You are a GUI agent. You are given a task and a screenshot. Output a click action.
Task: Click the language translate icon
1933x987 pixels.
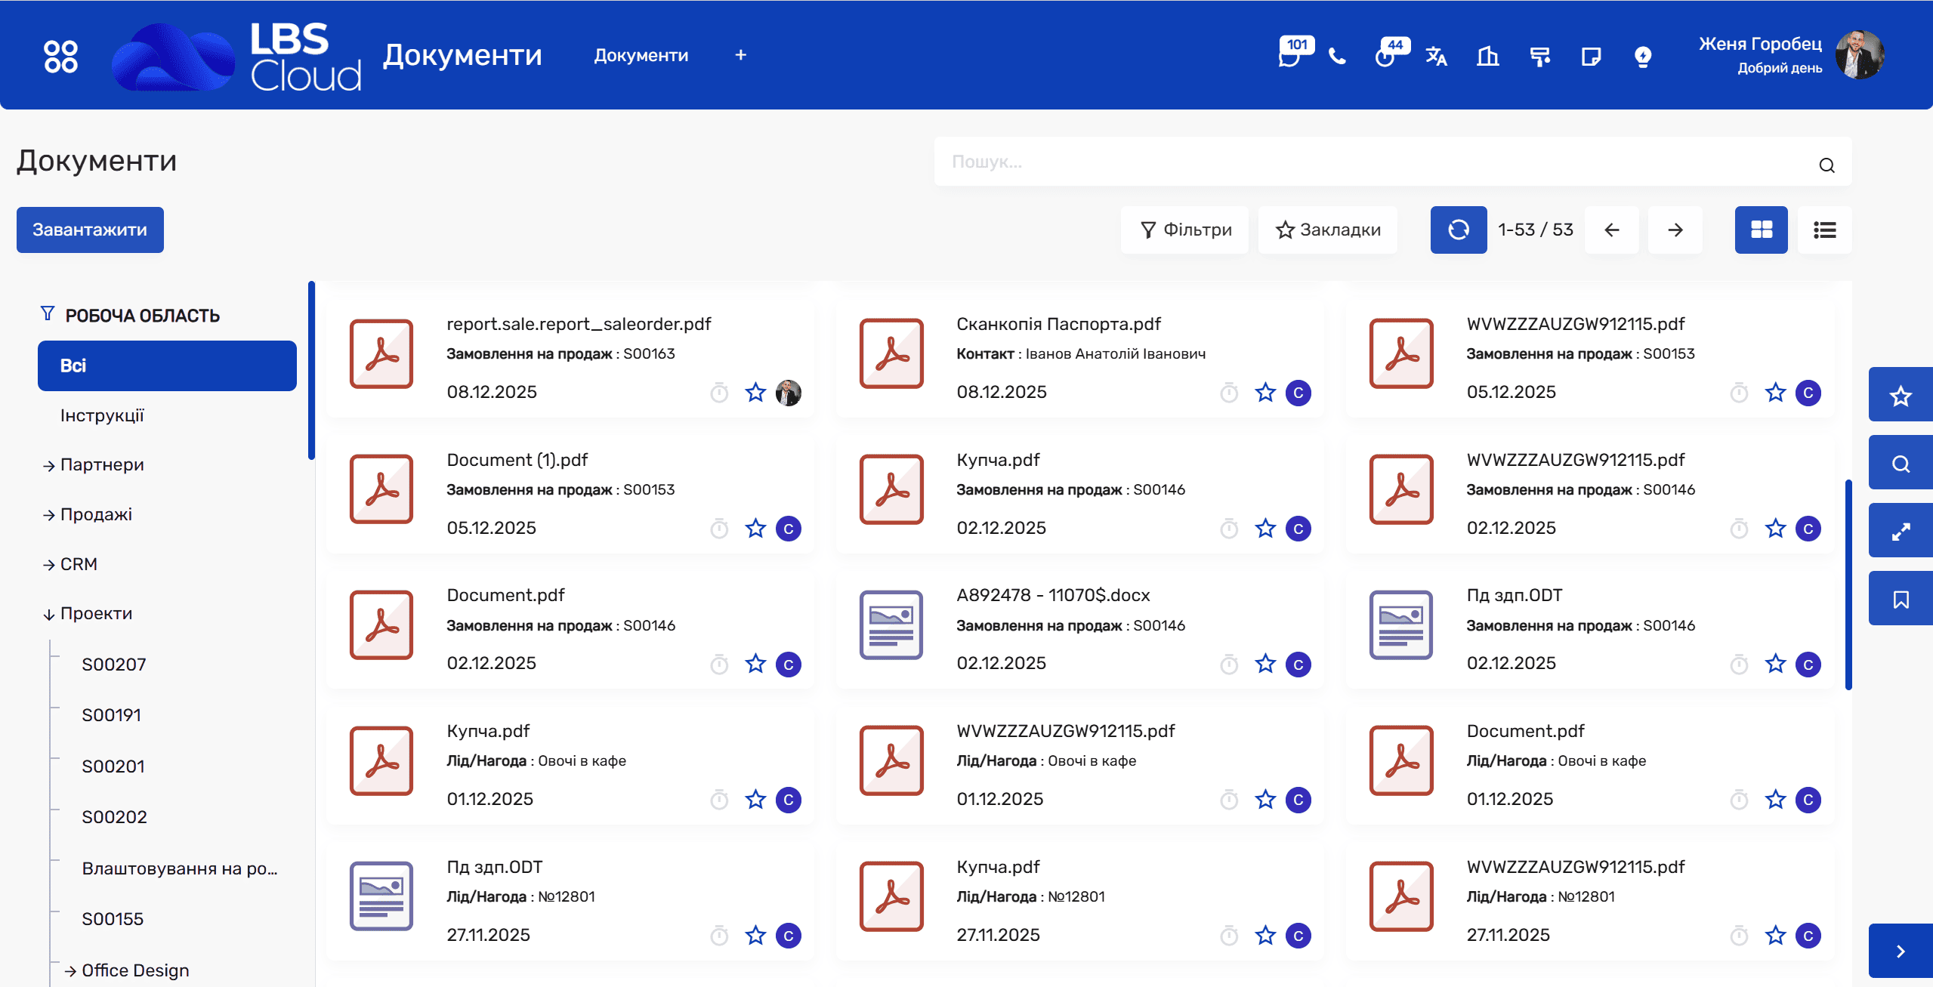pyautogui.click(x=1436, y=57)
